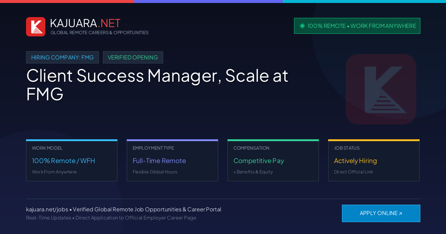Click the Direct Official Link text
The width and height of the screenshot is (446, 234).
(x=353, y=172)
